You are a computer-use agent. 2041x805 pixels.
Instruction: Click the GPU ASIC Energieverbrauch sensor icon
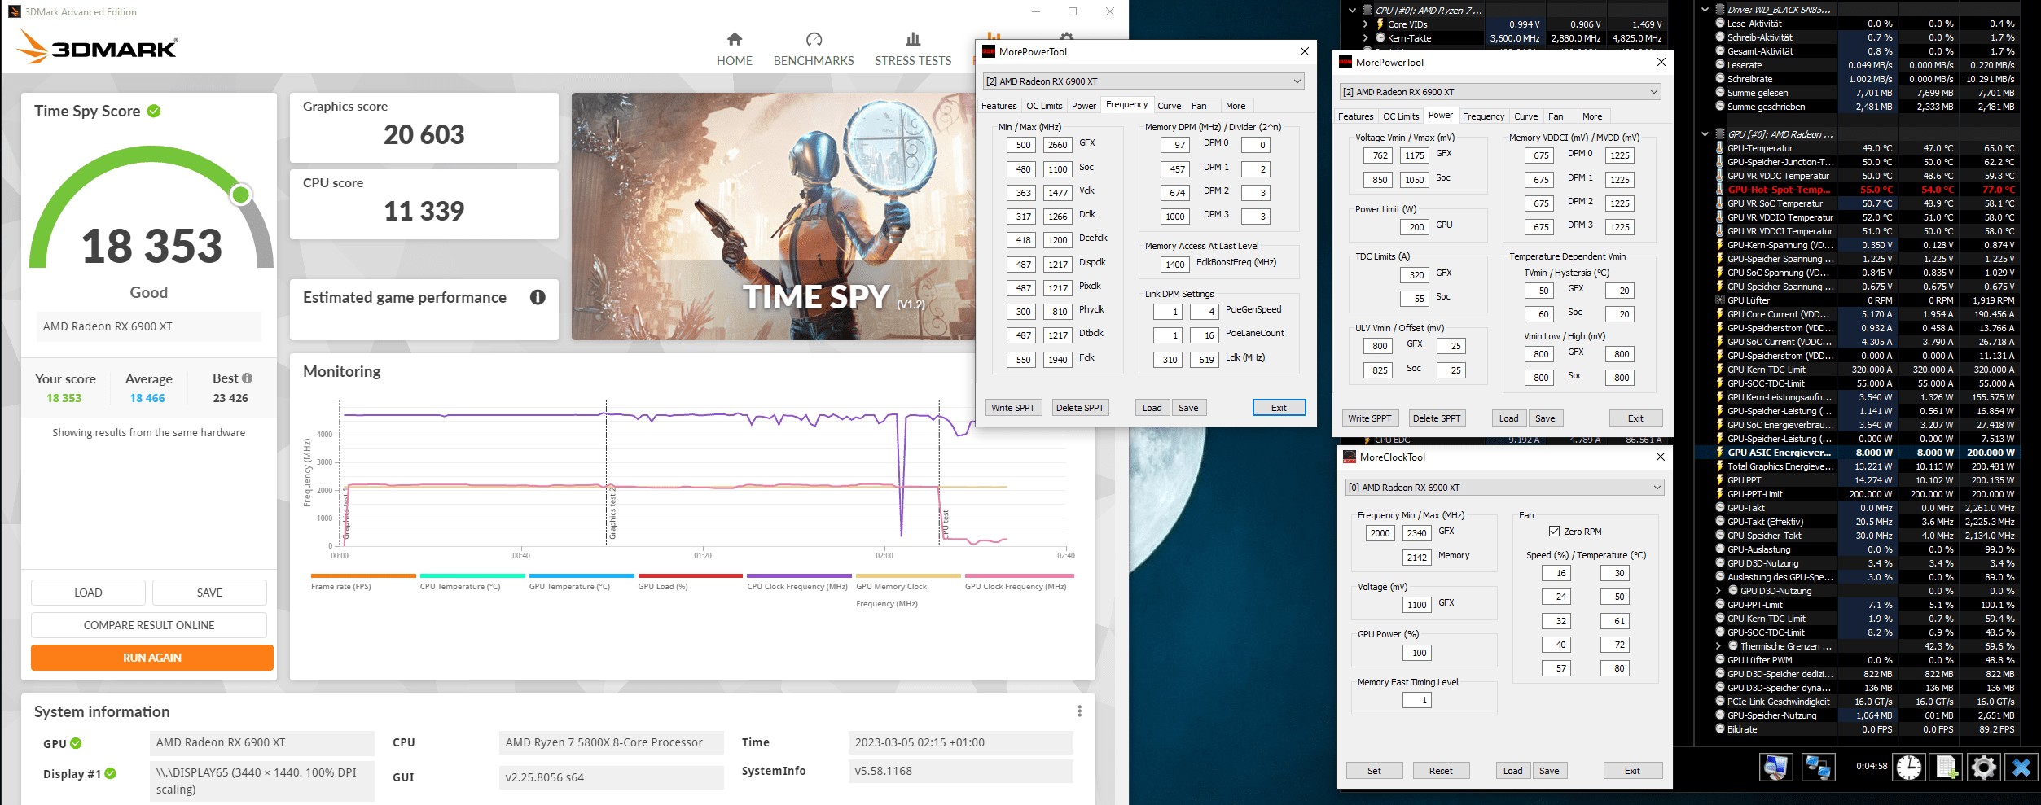(1720, 453)
